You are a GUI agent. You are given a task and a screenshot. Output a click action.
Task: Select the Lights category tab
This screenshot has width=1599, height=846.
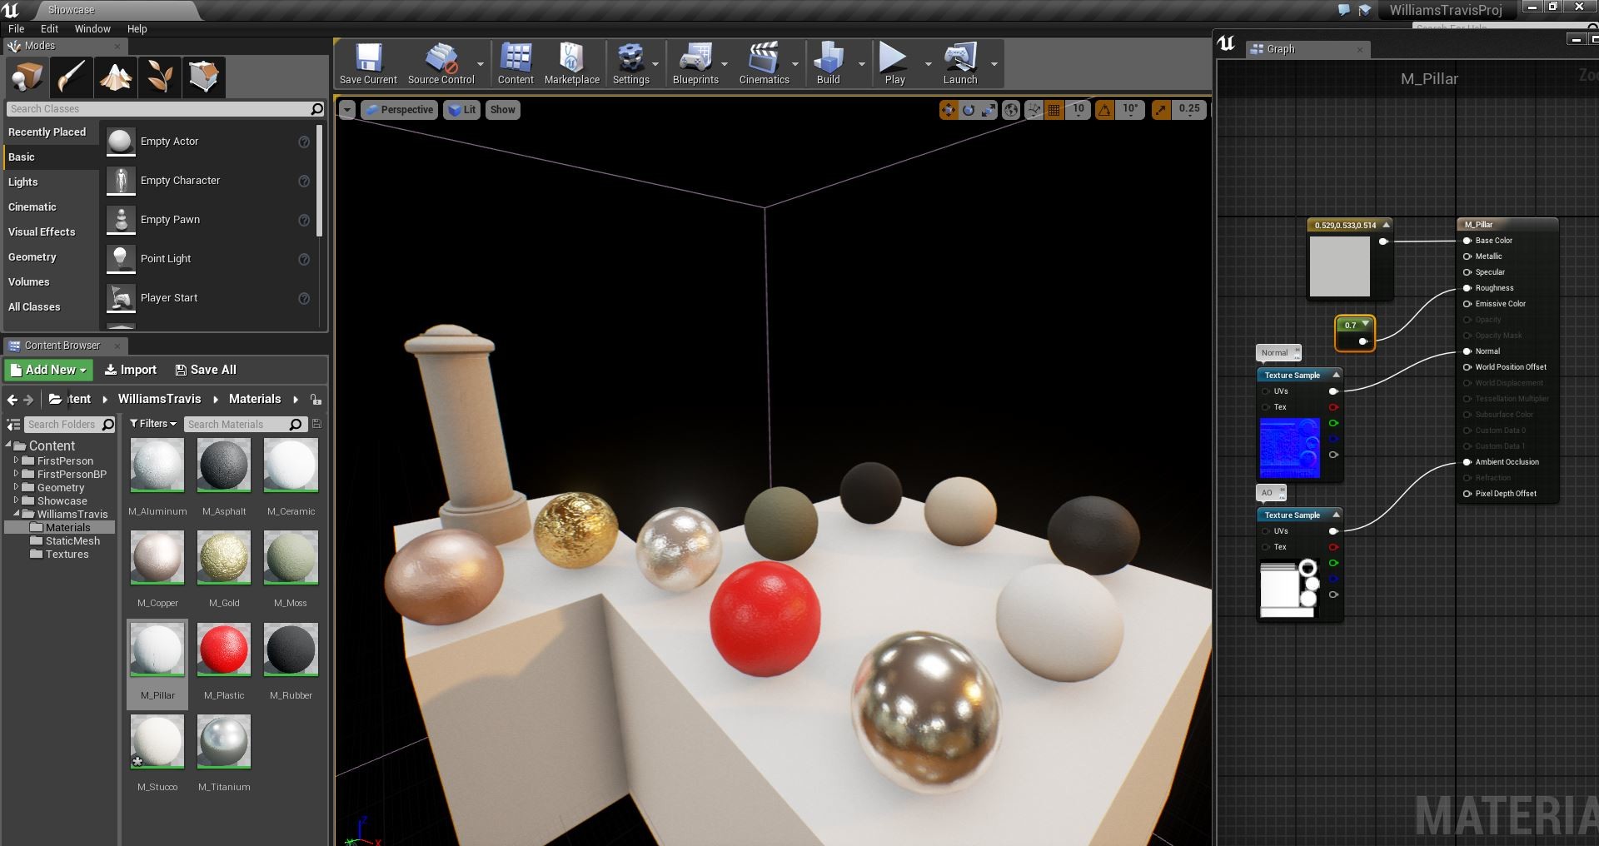pyautogui.click(x=23, y=182)
